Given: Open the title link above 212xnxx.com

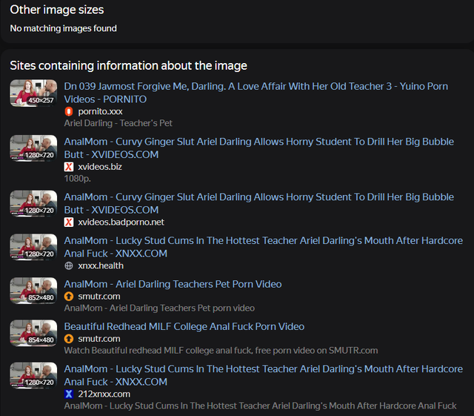Looking at the screenshot, I should pos(264,375).
